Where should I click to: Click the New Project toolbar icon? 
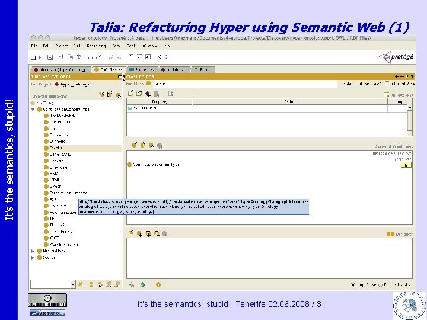pyautogui.click(x=33, y=57)
